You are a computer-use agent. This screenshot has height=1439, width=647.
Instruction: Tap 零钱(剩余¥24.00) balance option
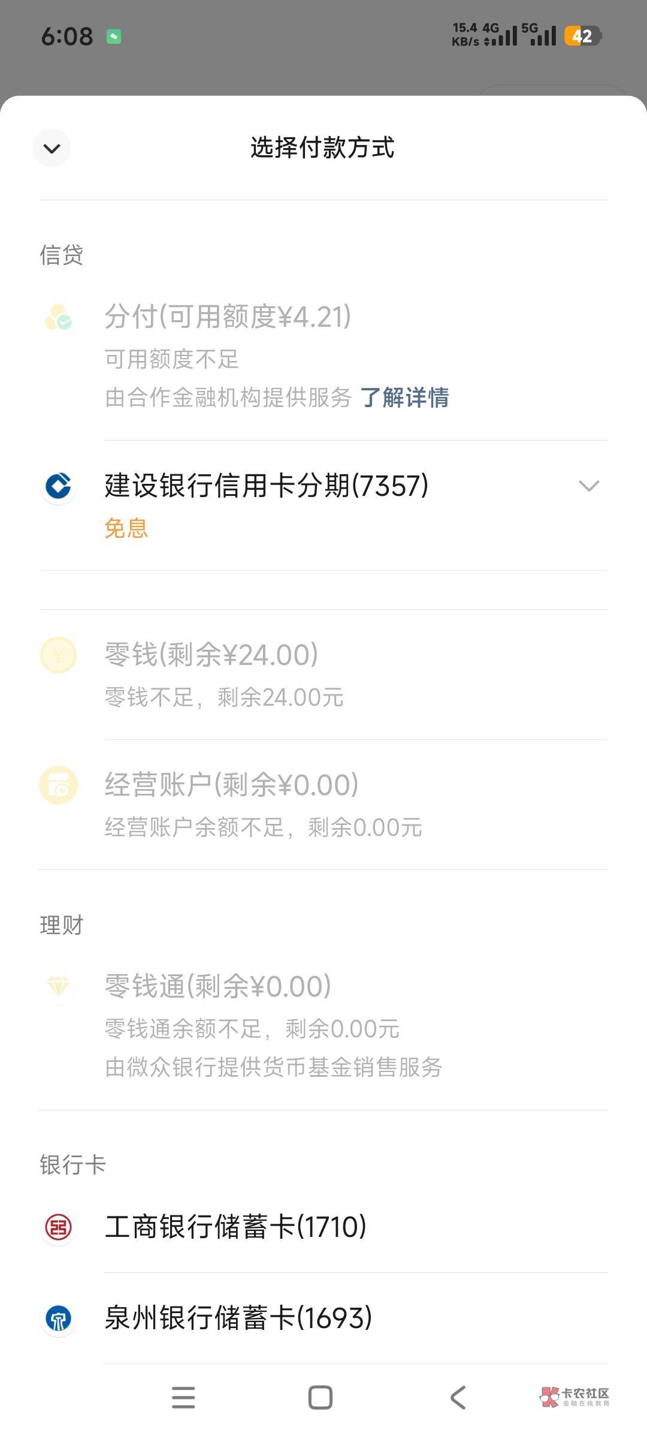(211, 655)
